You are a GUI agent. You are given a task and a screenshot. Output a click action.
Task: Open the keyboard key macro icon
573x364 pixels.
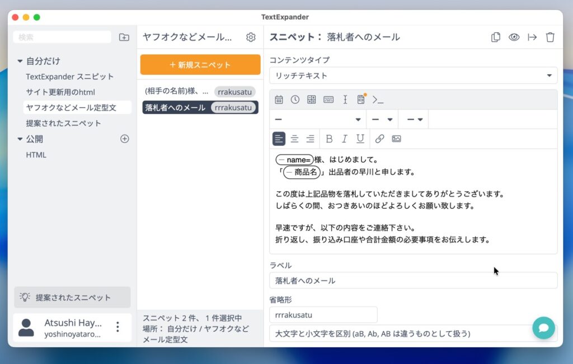tap(328, 100)
